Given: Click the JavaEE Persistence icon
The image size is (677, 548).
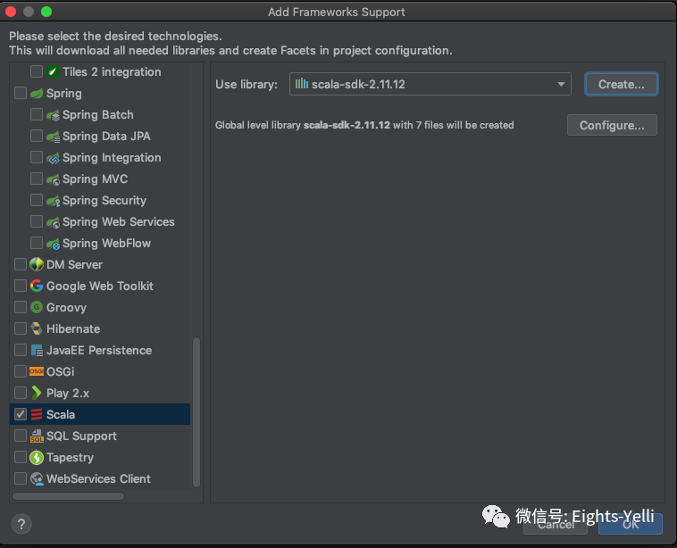Looking at the screenshot, I should click(x=37, y=350).
